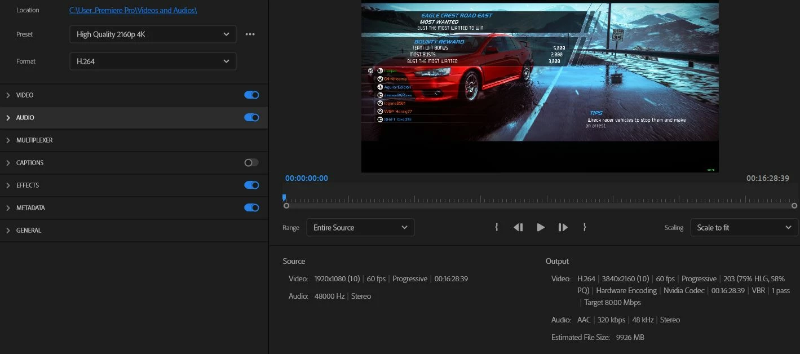
Task: Click the Output heading text
Action: point(557,262)
